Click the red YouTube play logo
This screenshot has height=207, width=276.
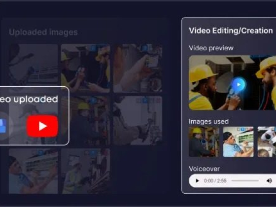(x=42, y=126)
